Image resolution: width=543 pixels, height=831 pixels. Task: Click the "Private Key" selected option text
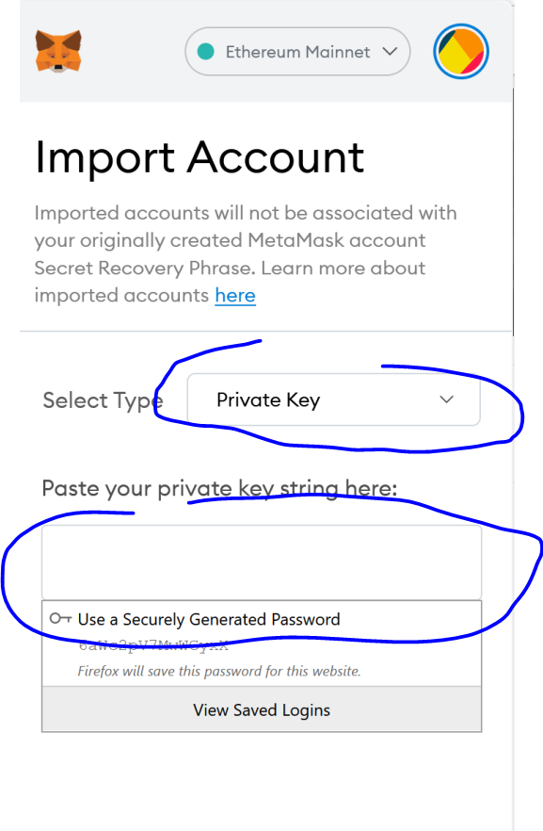click(268, 400)
